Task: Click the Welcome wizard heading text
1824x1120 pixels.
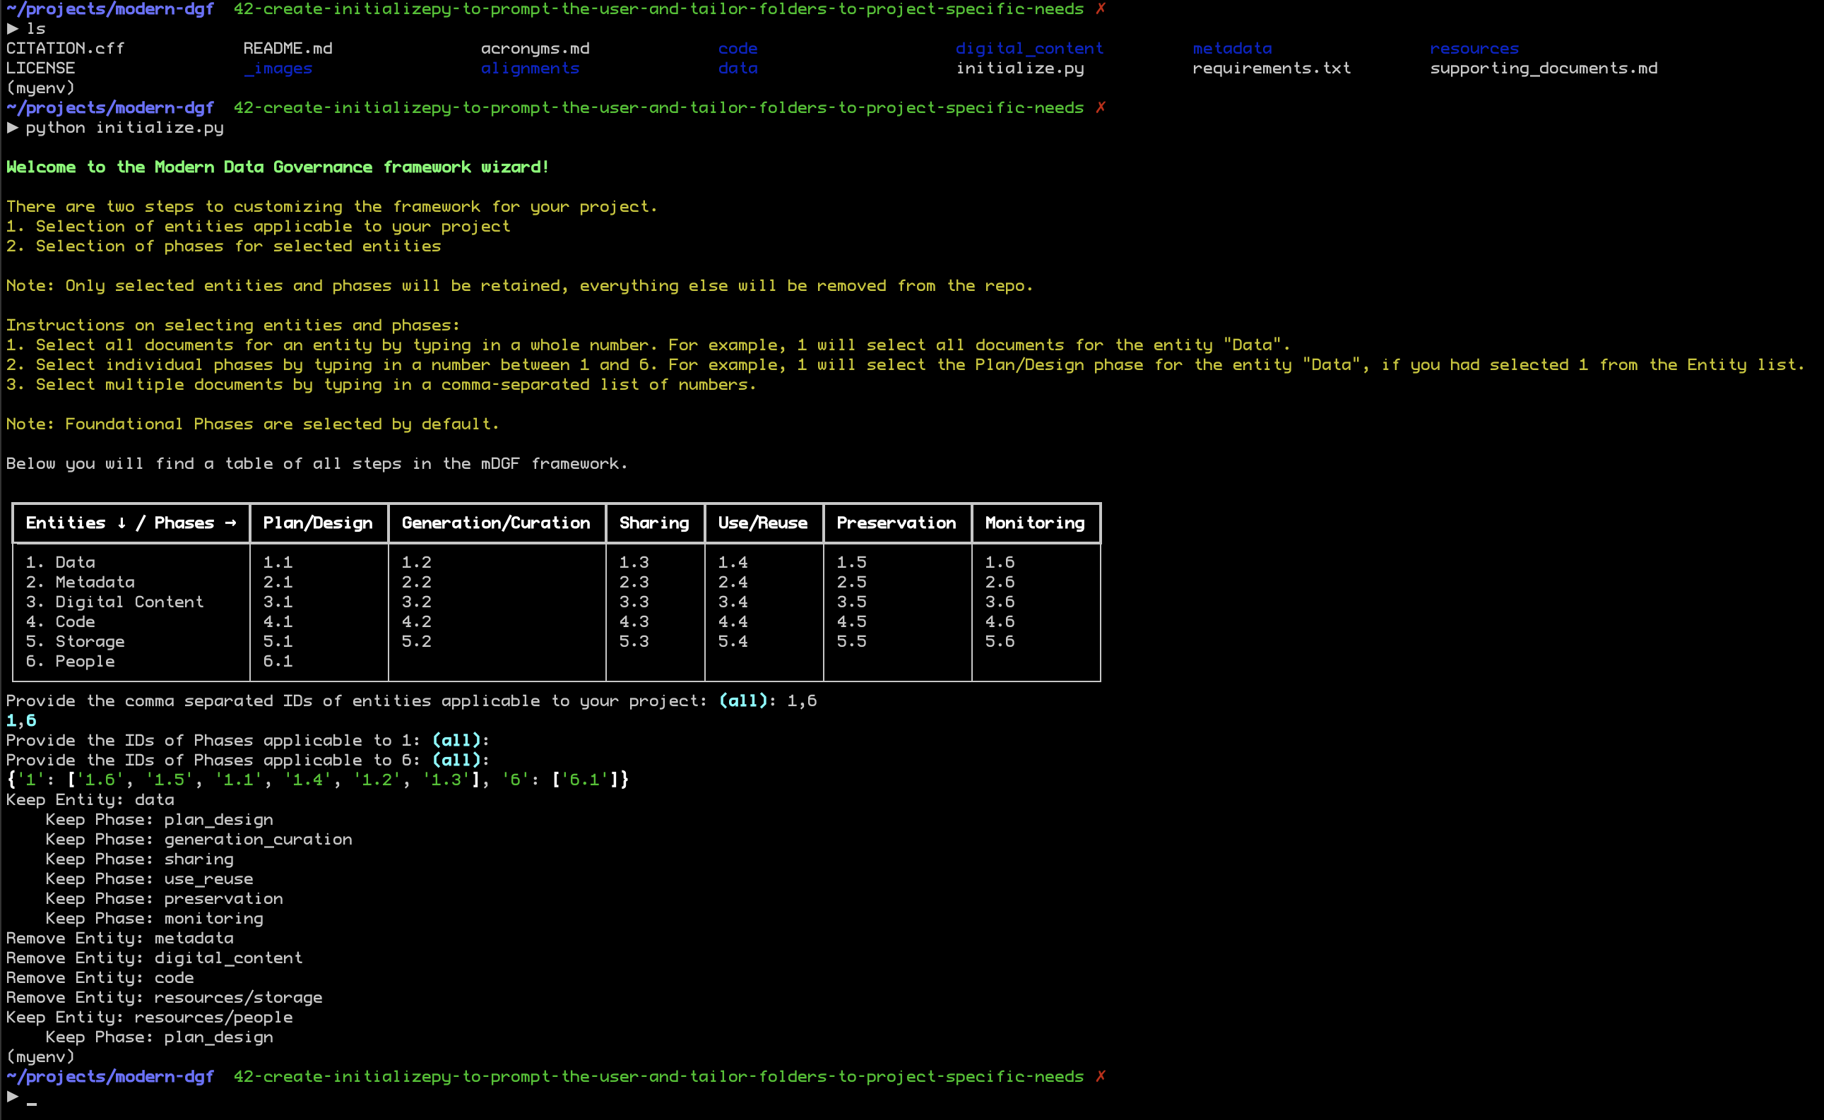Action: 278,167
